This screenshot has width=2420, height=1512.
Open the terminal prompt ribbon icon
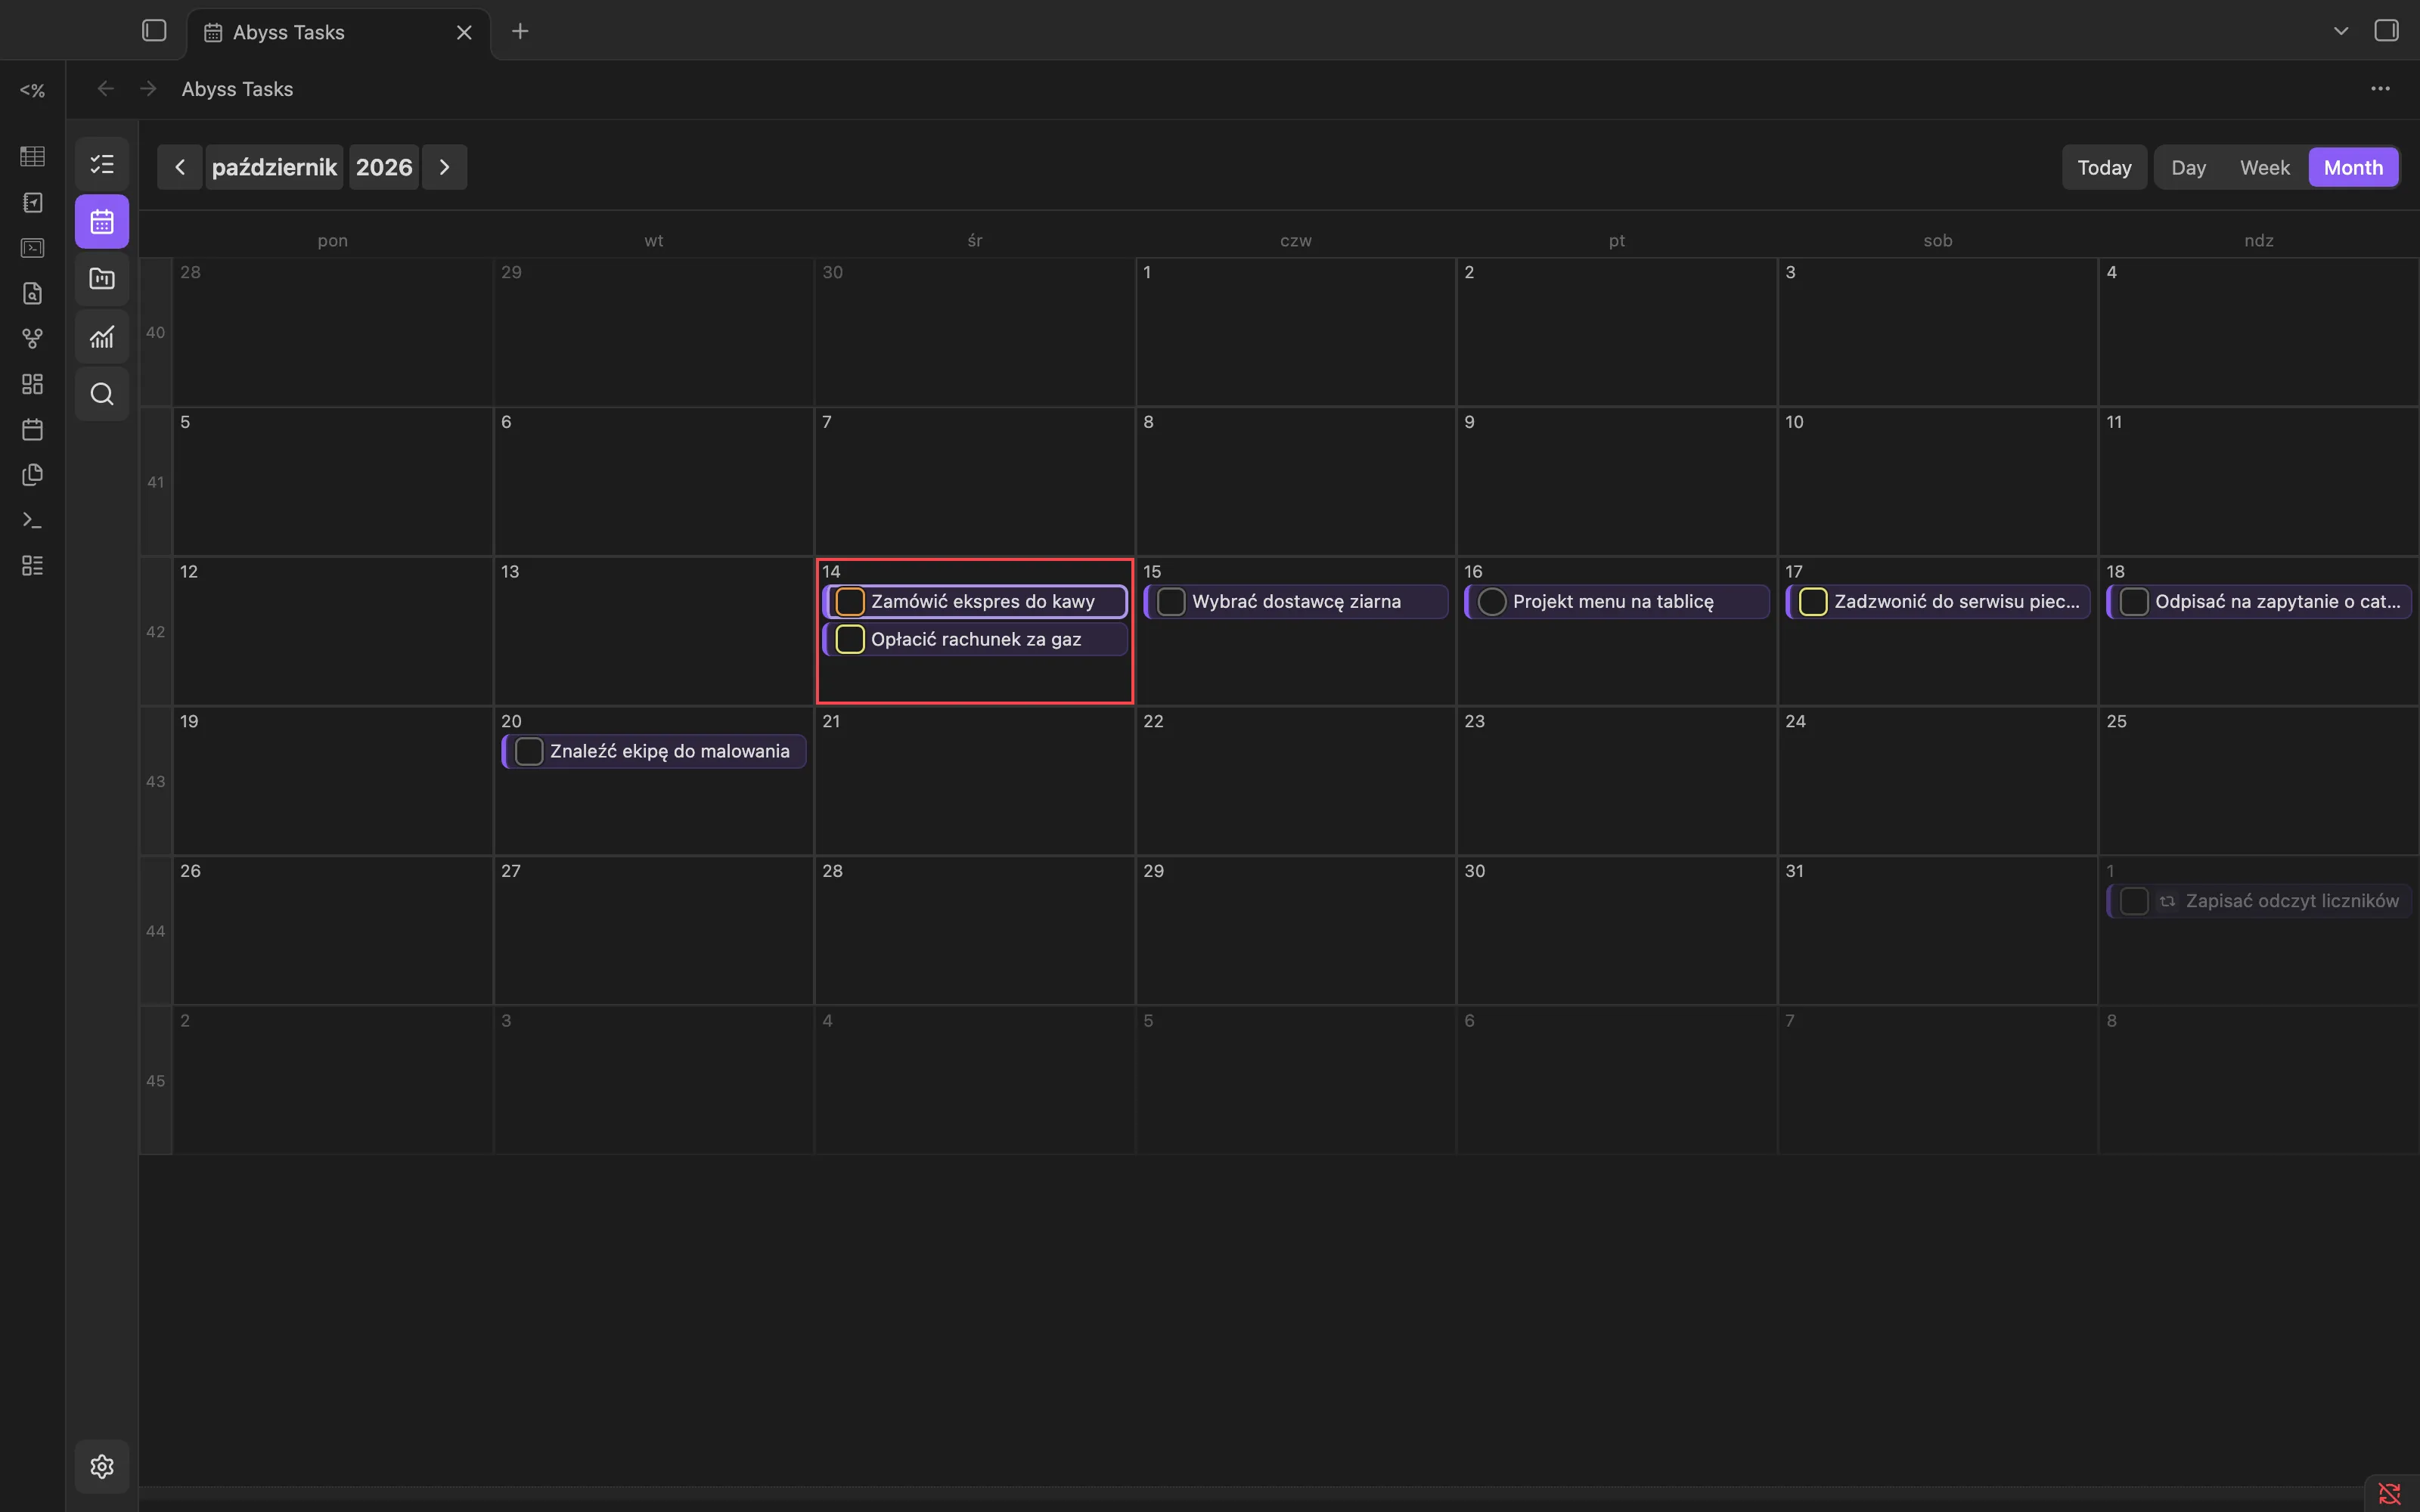click(x=32, y=520)
